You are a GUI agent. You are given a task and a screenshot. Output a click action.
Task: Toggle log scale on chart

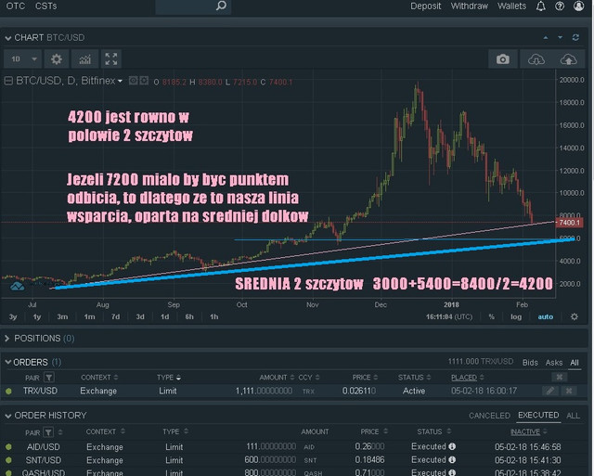pyautogui.click(x=516, y=316)
